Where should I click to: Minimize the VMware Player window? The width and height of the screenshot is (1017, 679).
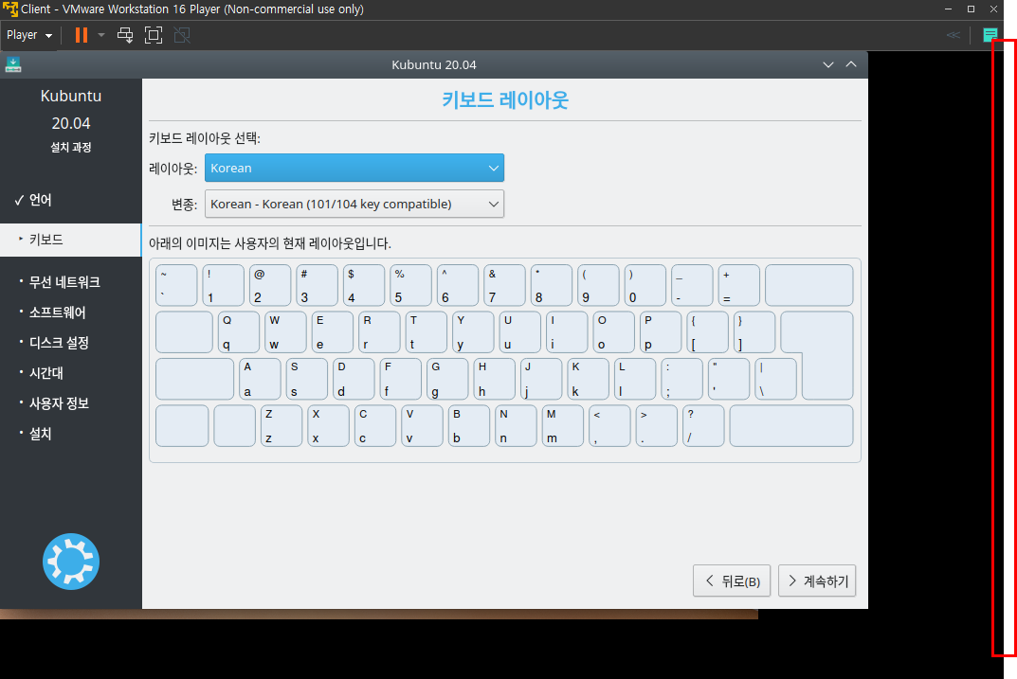tap(948, 9)
